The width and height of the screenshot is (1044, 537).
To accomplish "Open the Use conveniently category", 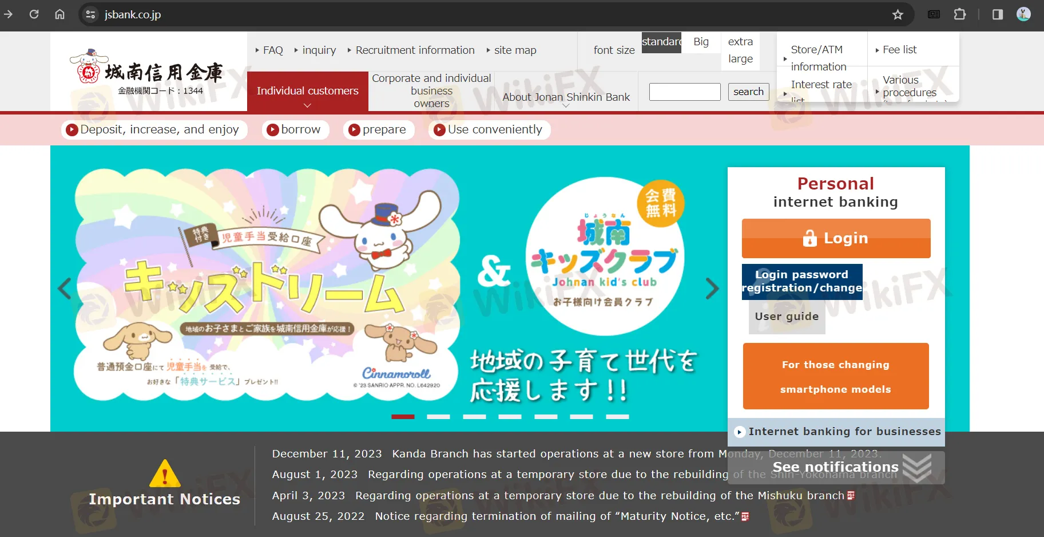I will (x=489, y=130).
